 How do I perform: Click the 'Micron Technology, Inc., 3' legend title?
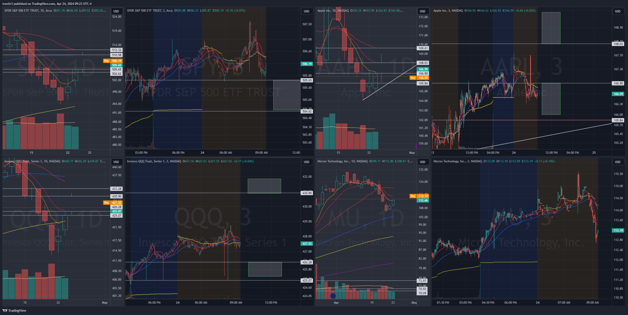451,161
